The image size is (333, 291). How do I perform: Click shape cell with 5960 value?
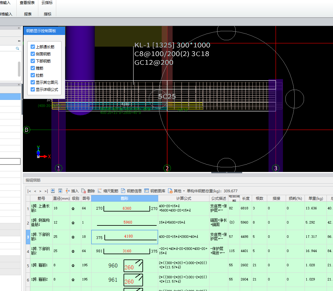125,223
